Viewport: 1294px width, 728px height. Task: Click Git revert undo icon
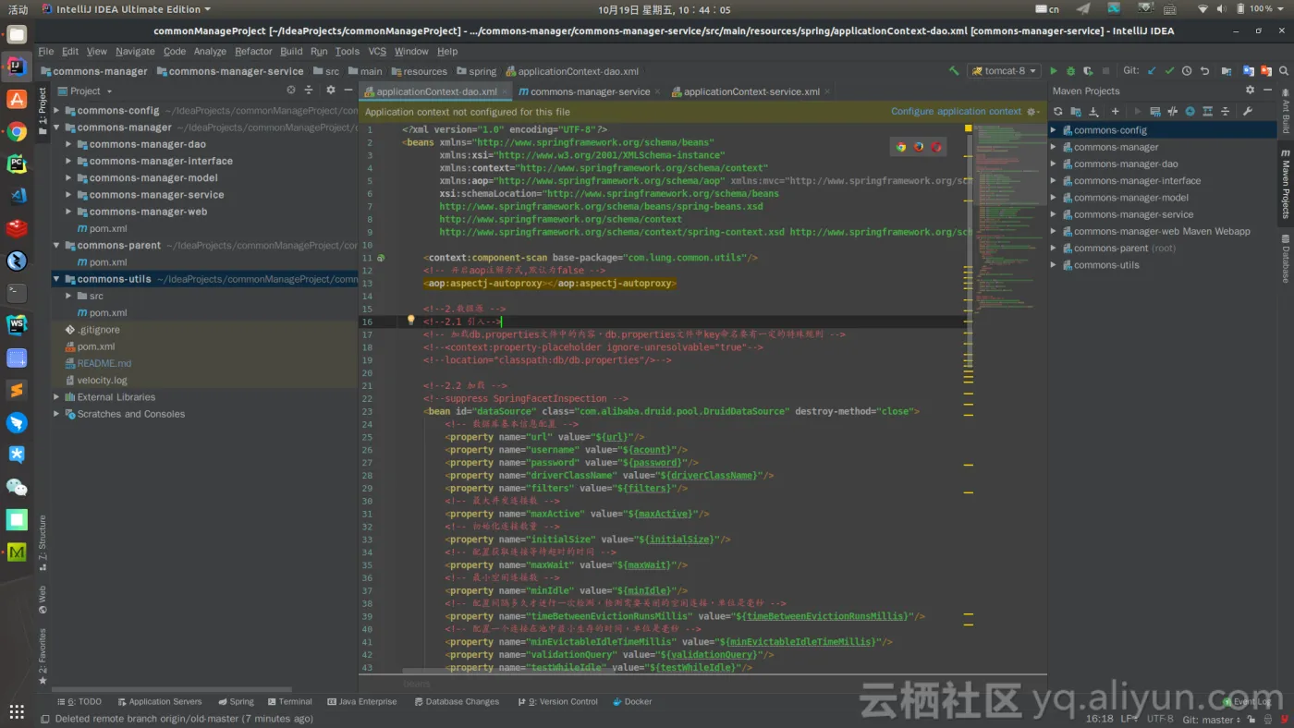click(1204, 71)
